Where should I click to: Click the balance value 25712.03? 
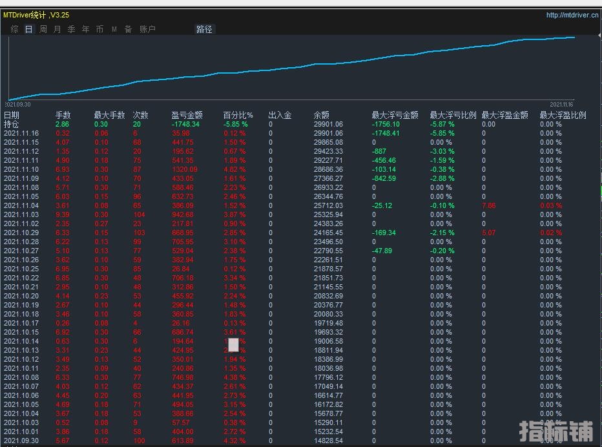click(328, 205)
